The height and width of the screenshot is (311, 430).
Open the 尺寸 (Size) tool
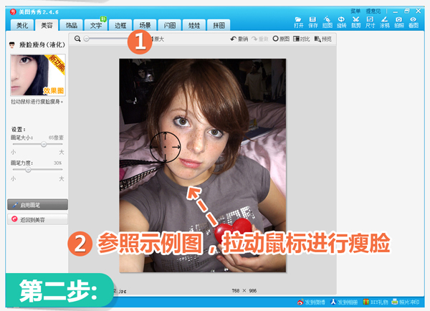(370, 21)
